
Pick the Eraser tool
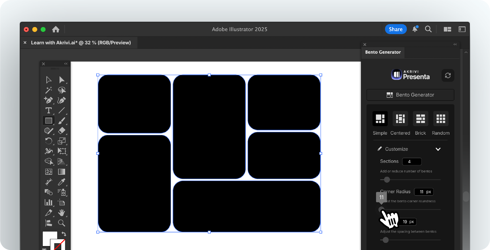pyautogui.click(x=62, y=131)
